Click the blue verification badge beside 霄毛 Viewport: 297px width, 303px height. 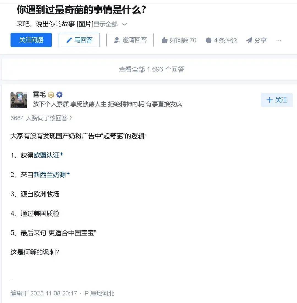[x=59, y=95]
